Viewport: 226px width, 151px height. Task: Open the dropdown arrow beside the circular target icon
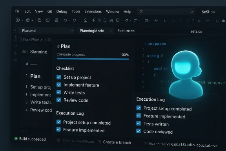click(x=22, y=20)
